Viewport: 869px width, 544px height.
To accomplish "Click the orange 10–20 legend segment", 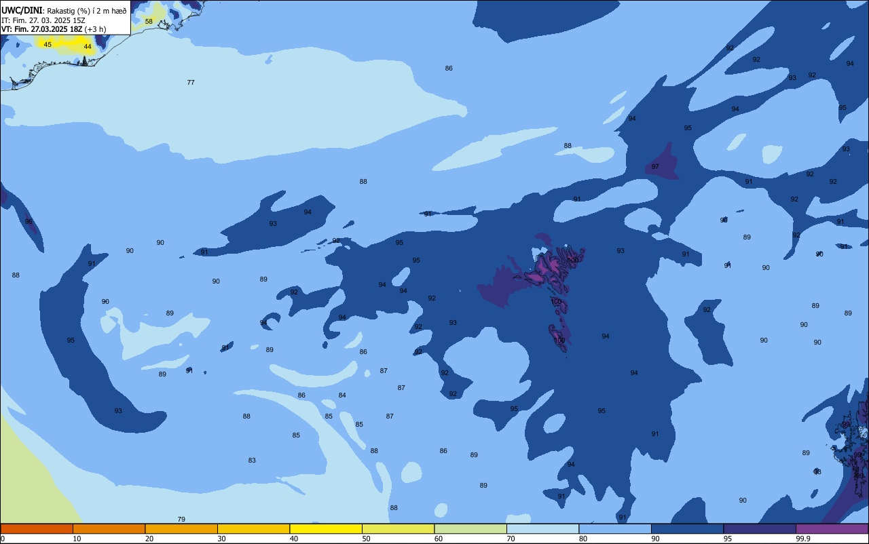I will click(x=109, y=528).
